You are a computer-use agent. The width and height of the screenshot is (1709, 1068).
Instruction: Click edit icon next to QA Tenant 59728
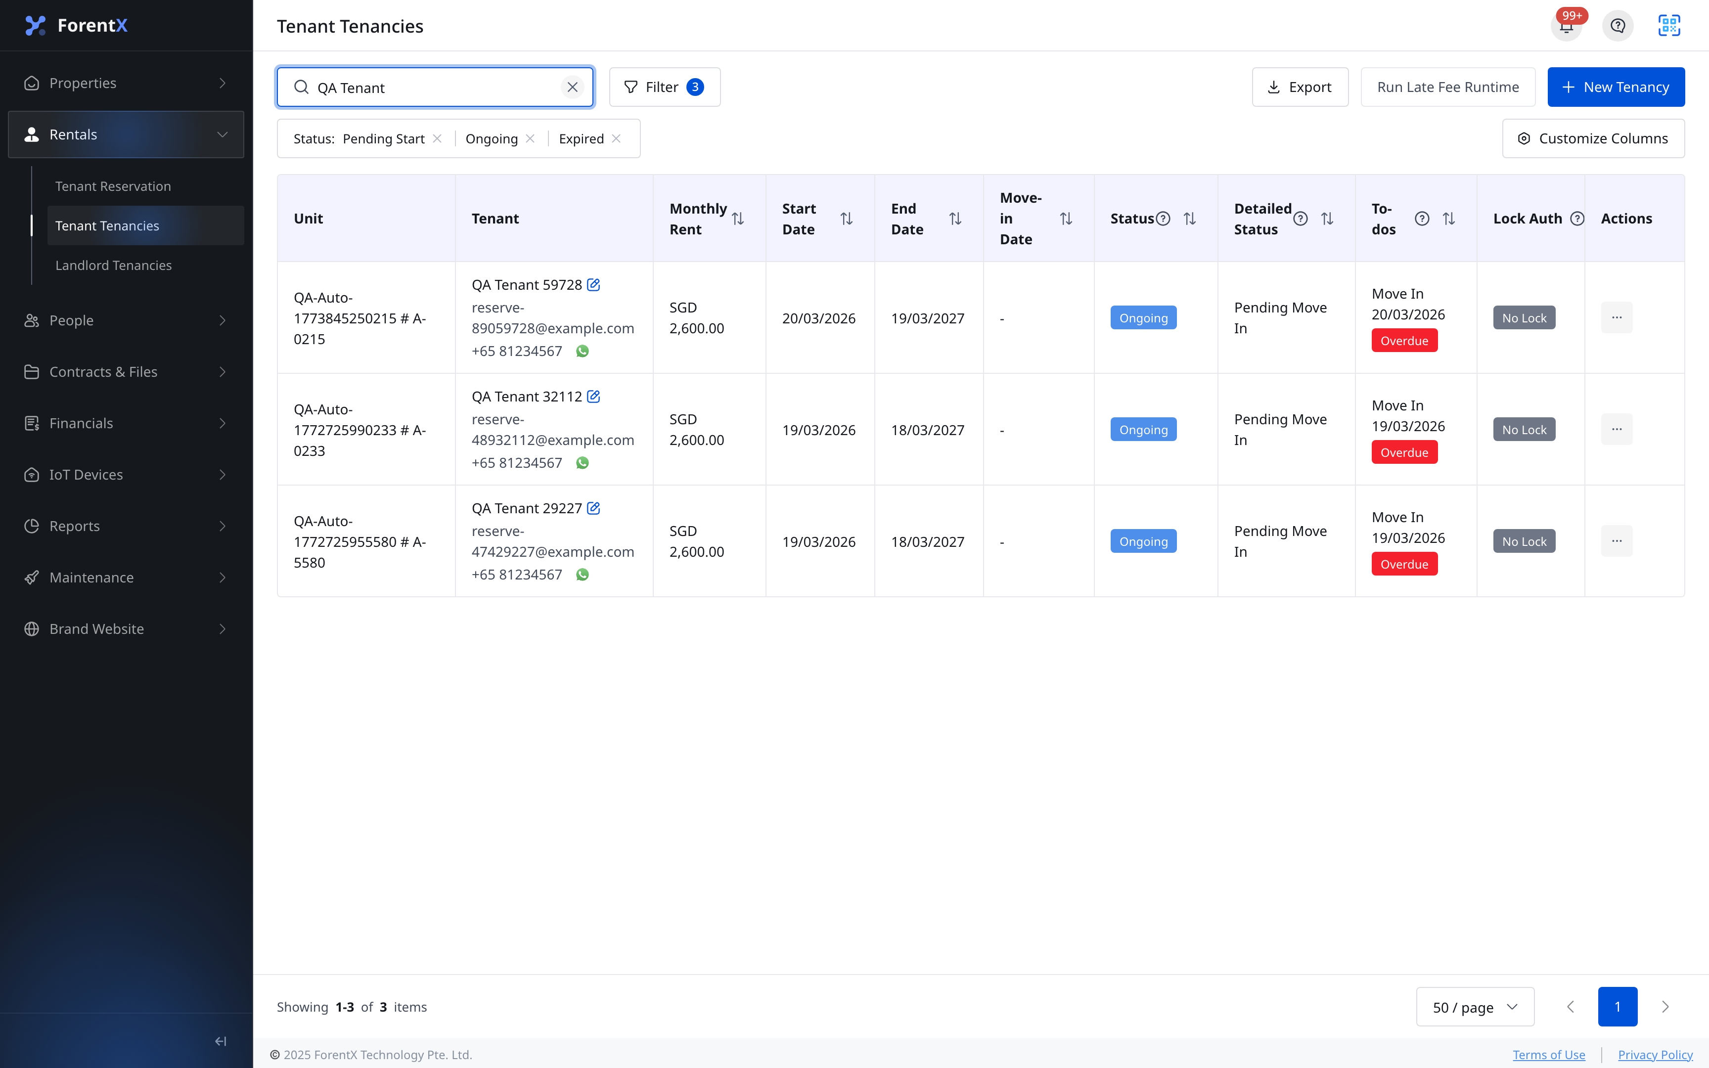point(593,285)
